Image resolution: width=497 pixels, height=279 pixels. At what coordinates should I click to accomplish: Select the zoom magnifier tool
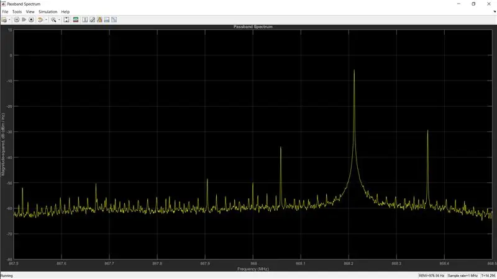click(53, 20)
